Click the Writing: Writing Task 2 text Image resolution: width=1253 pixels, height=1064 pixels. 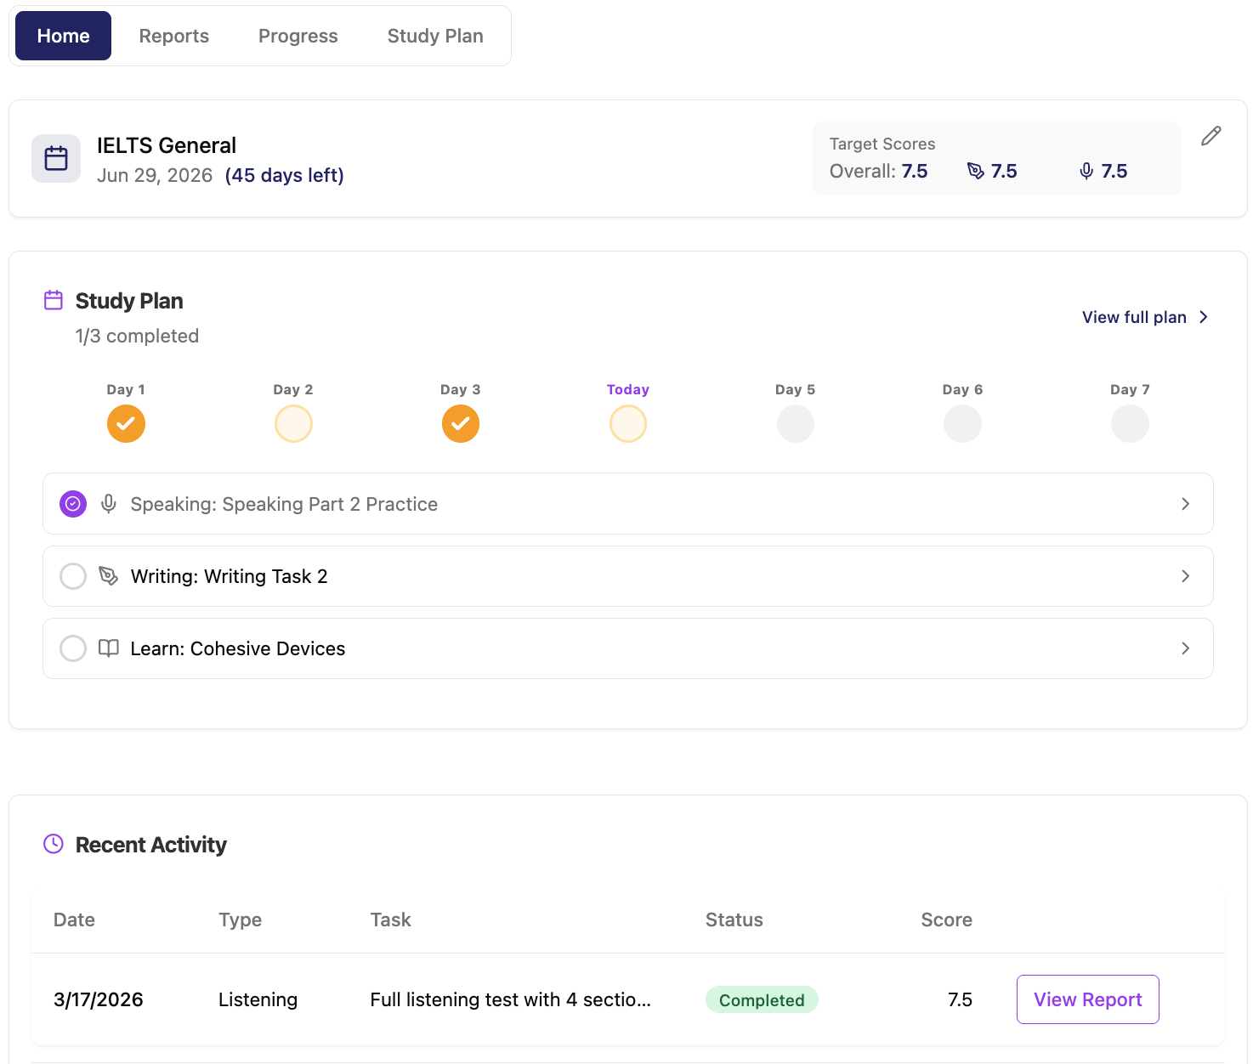[x=229, y=576]
